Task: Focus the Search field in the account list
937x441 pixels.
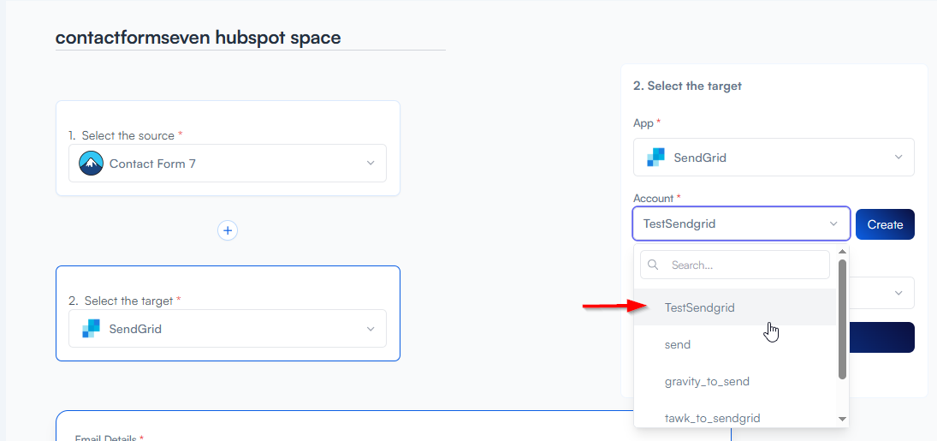Action: tap(744, 265)
